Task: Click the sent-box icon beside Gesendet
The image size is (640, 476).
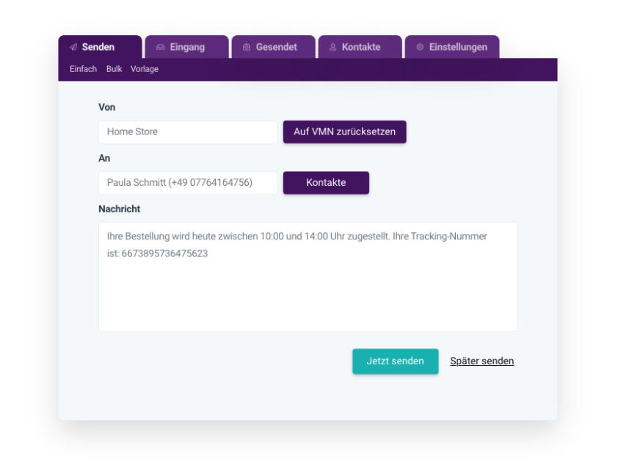Action: [247, 47]
